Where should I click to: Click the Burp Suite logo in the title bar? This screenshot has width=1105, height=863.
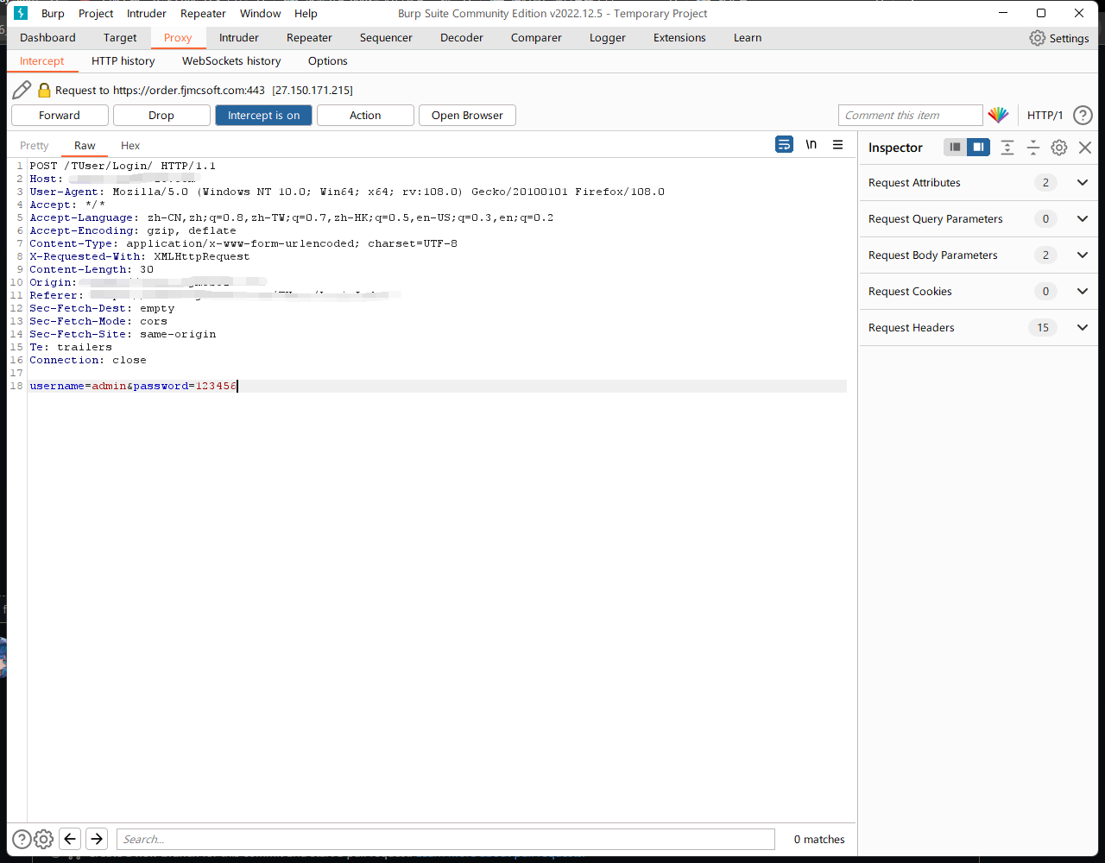[x=22, y=13]
